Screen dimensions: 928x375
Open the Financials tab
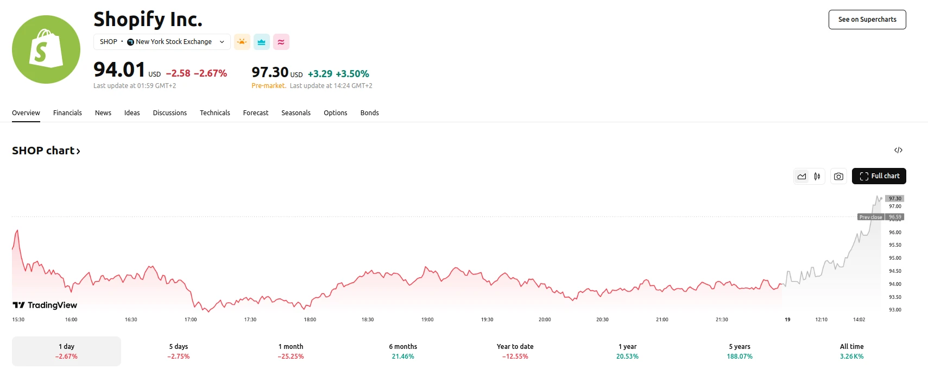67,113
